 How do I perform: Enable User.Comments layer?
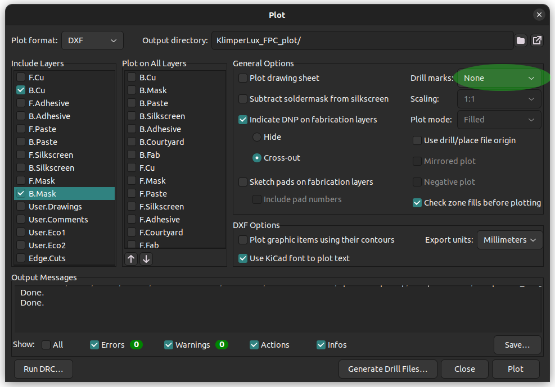(x=21, y=220)
